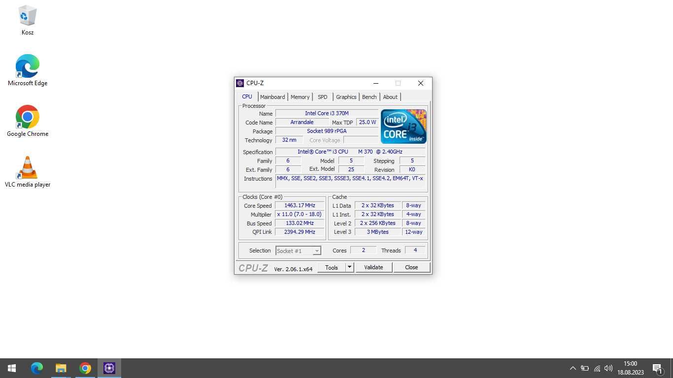Close the CPU-Z window with X
Viewport: 673px width, 378px height.
click(x=421, y=83)
